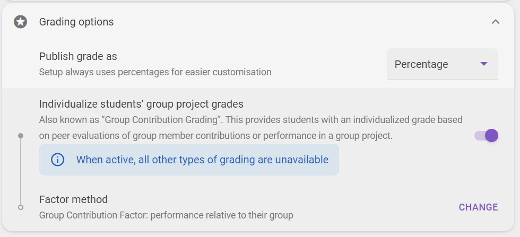The width and height of the screenshot is (520, 237).
Task: Click the purple dropdown arrow next to Percentage
Action: click(484, 64)
